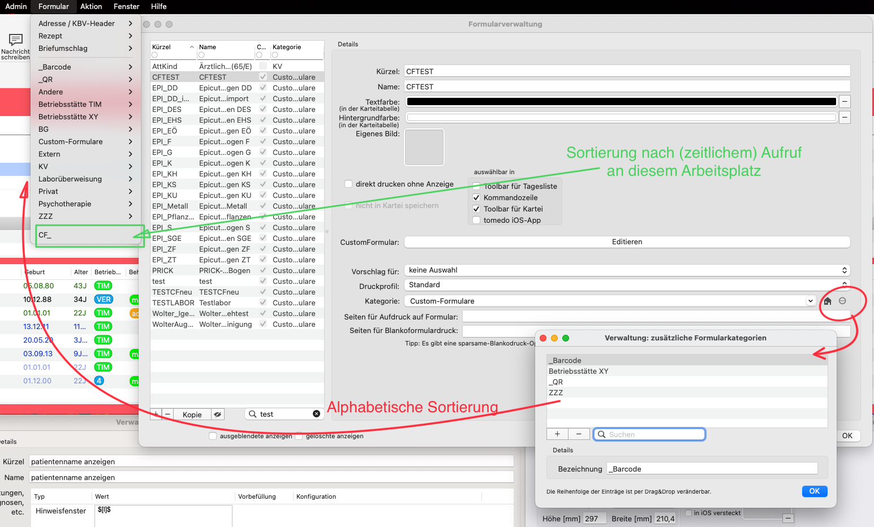Click the white Hintergrundfarbe color well
874x527 pixels.
click(621, 118)
